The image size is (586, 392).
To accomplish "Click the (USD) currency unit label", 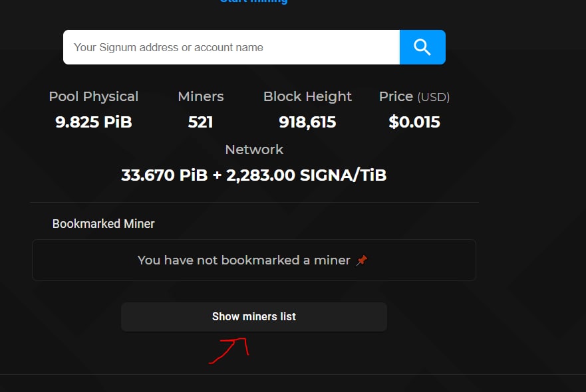I will (x=434, y=97).
